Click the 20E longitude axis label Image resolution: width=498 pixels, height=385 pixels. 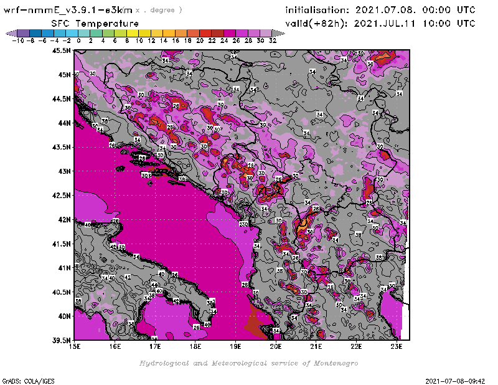click(276, 346)
